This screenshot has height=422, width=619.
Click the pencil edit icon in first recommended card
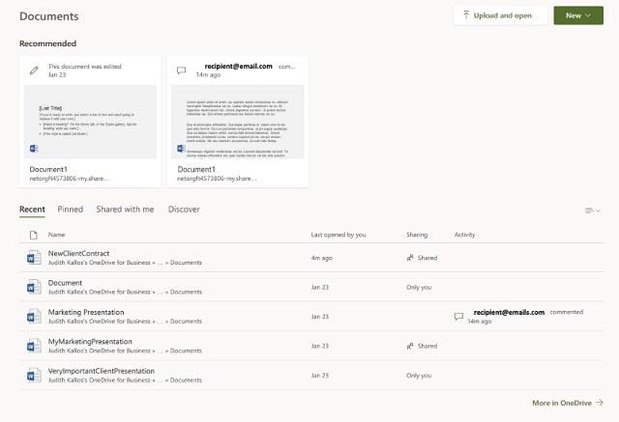tap(35, 70)
